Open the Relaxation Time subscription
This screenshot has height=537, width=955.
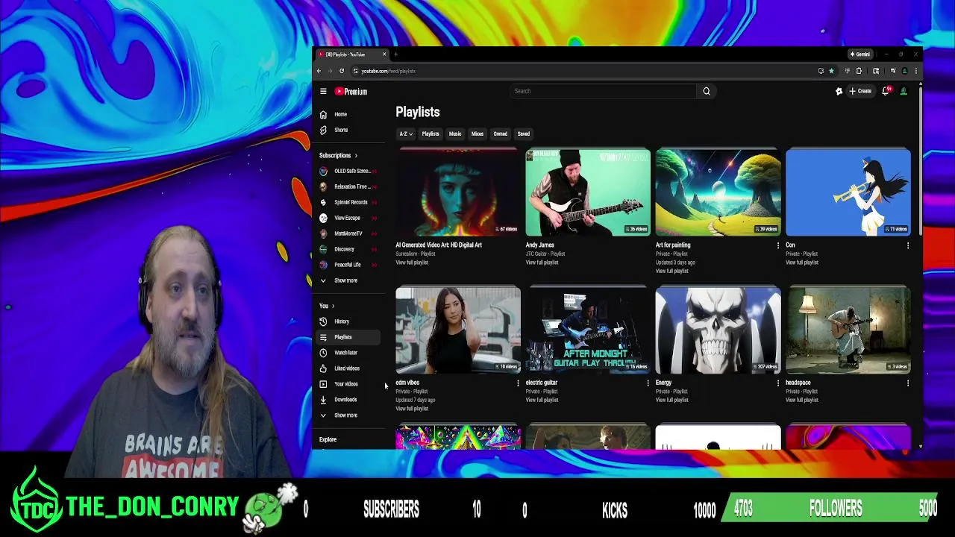[349, 186]
